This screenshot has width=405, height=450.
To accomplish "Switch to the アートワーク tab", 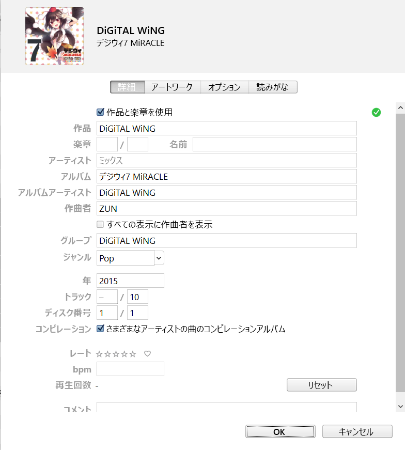I will tap(172, 87).
